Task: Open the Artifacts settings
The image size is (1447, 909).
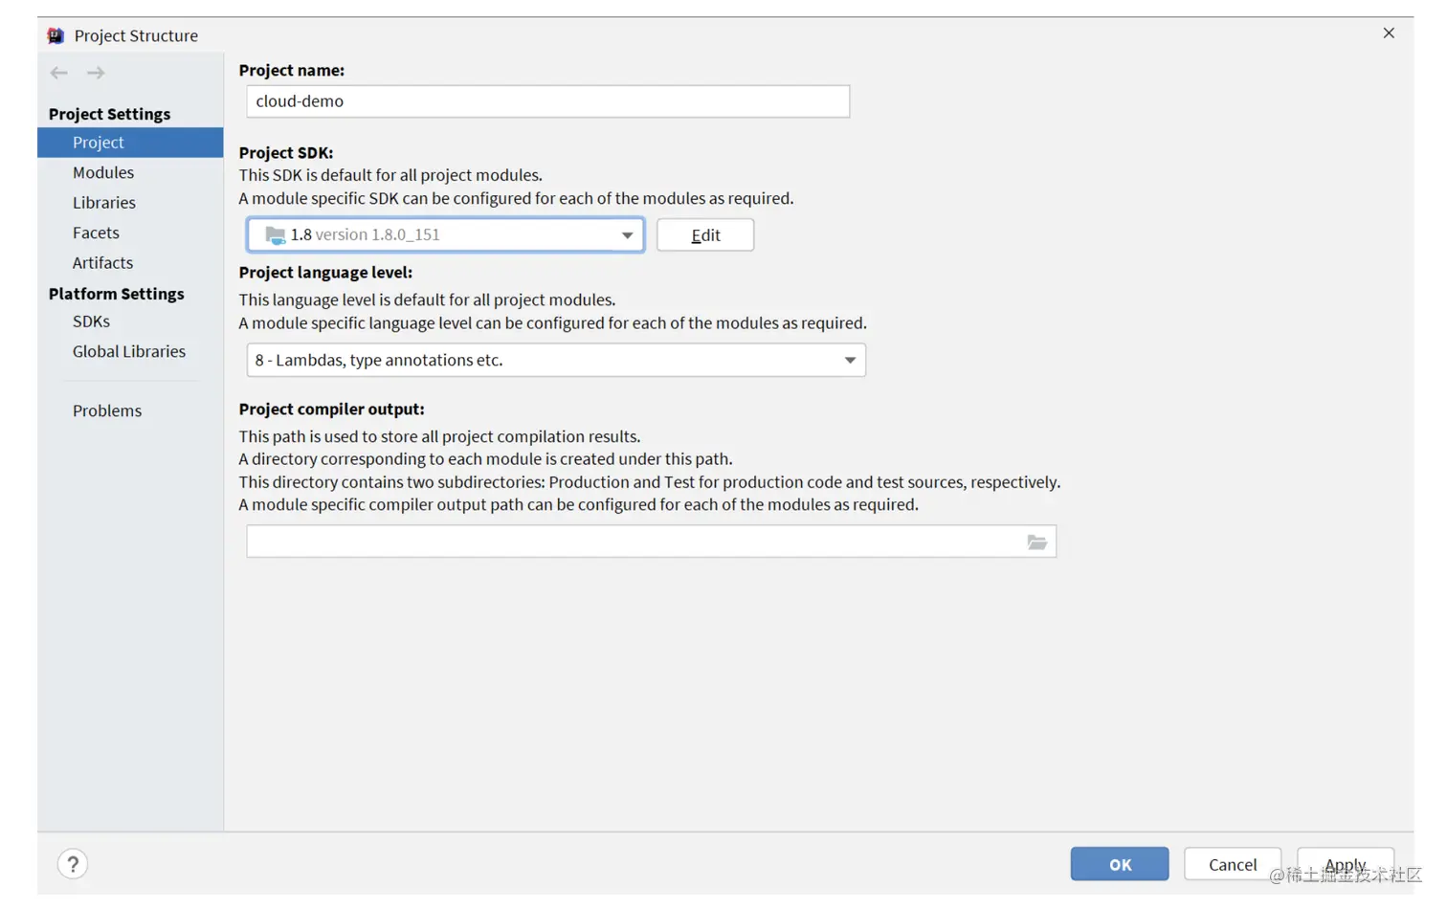Action: click(102, 263)
